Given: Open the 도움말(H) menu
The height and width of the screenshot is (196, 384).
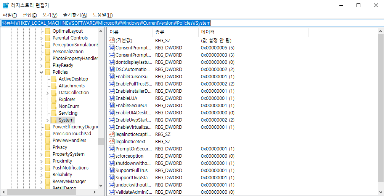Looking at the screenshot, I should 103,15.
